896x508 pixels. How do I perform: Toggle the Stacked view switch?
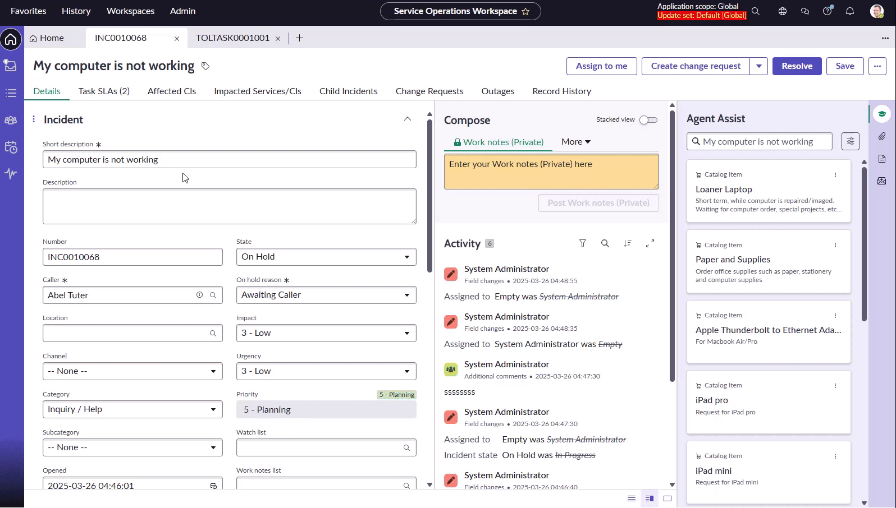(648, 120)
